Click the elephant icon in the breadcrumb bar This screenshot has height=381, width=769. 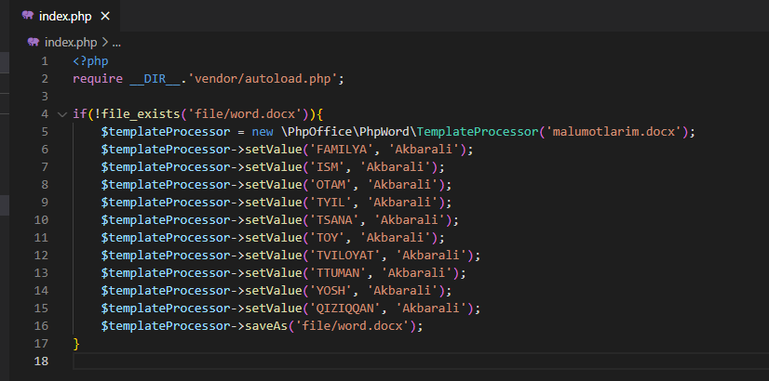click(x=34, y=42)
